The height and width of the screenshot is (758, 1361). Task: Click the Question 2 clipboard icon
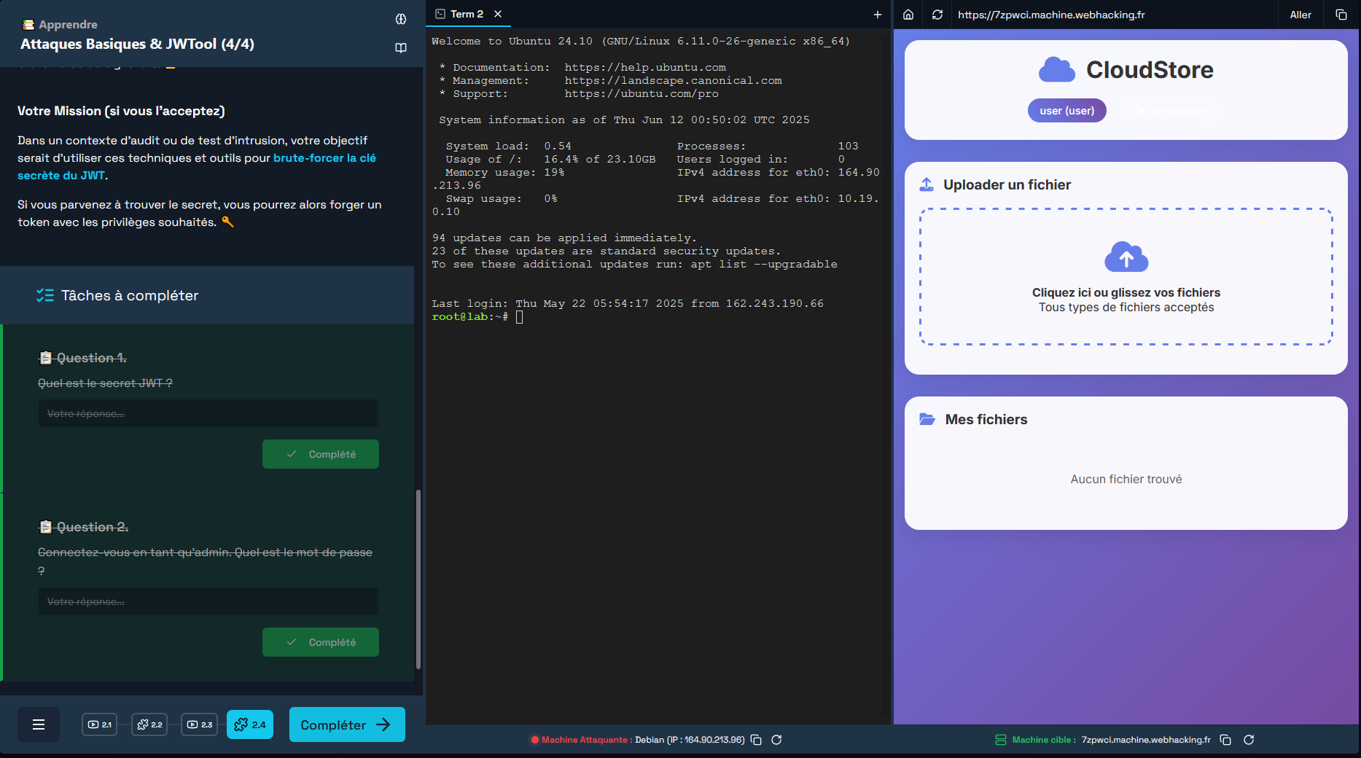[x=45, y=527]
